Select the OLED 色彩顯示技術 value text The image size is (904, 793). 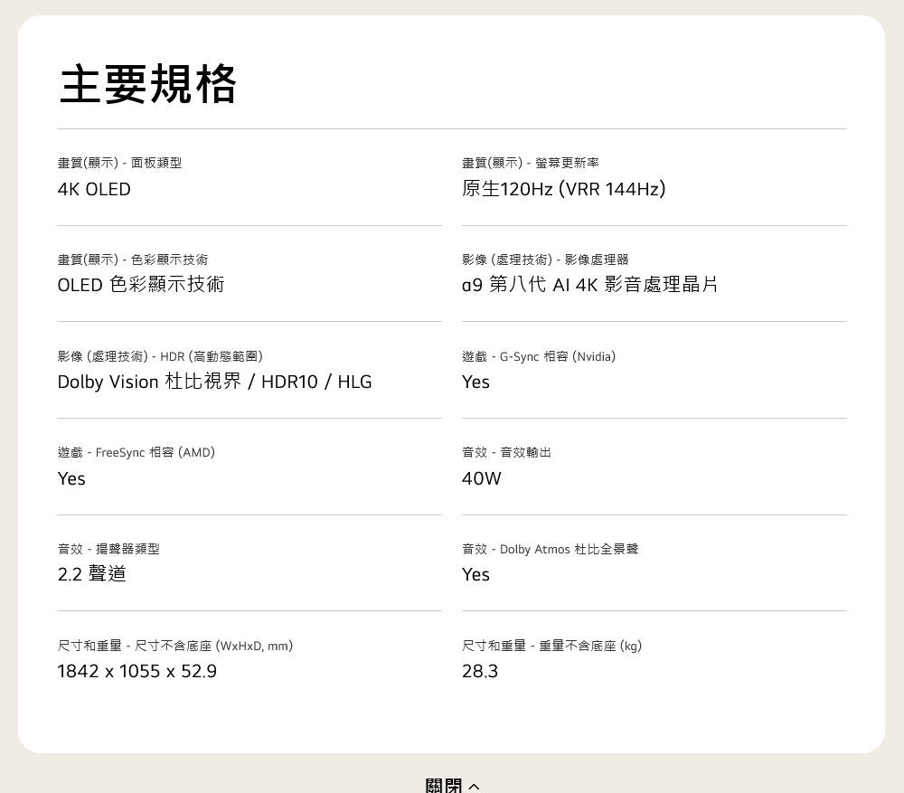(140, 285)
